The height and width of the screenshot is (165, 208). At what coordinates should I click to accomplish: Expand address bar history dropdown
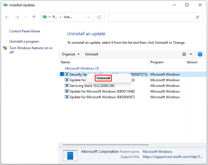89,17
